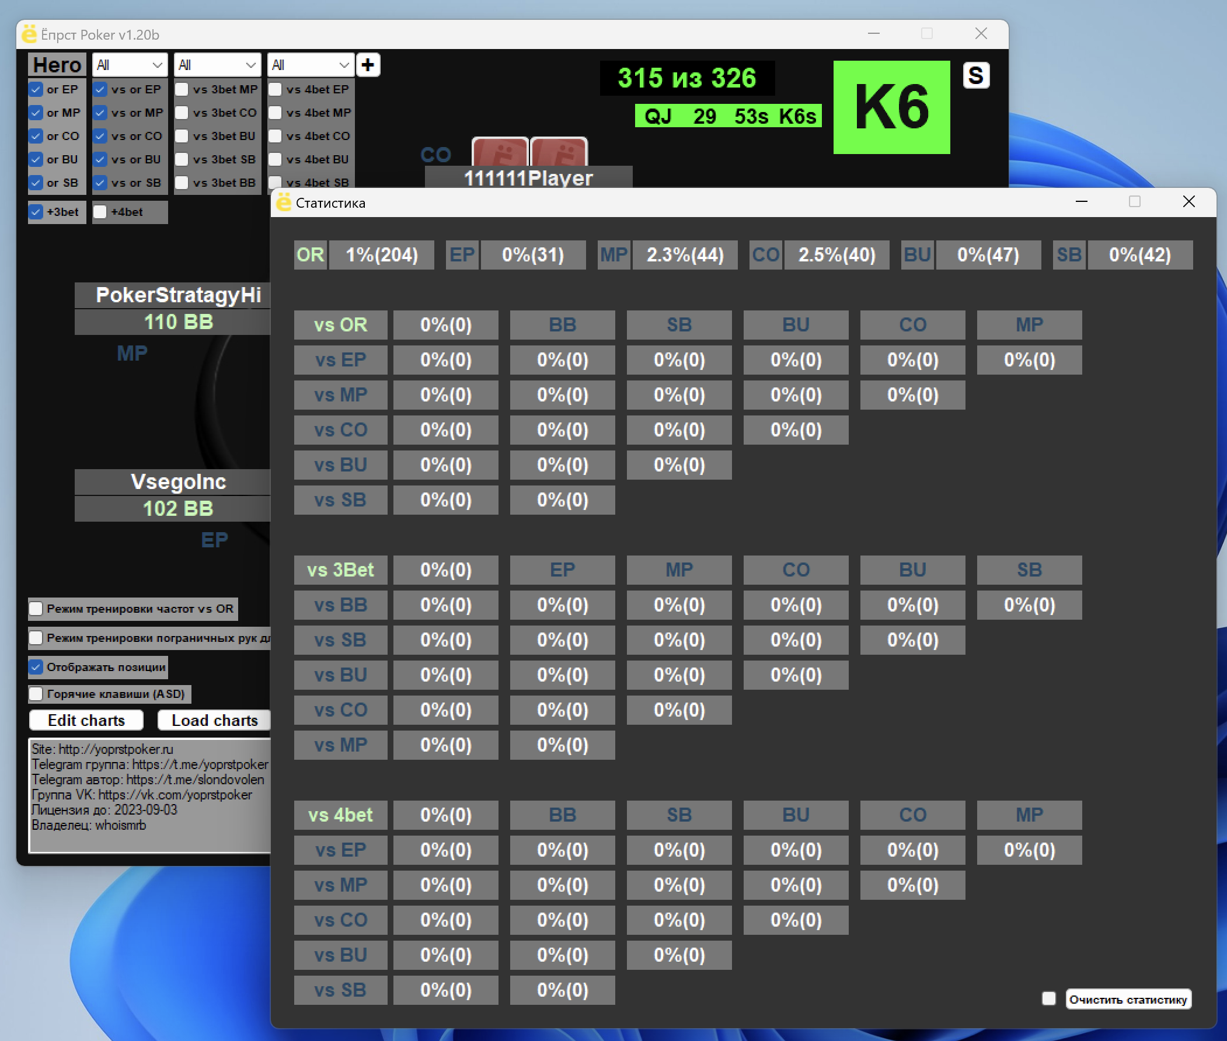This screenshot has height=1041, width=1227.
Task: Click the plus icon beside the filter dropdowns
Action: pyautogui.click(x=368, y=65)
